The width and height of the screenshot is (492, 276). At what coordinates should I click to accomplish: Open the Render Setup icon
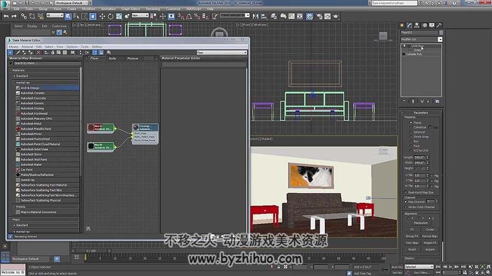pyautogui.click(x=319, y=16)
